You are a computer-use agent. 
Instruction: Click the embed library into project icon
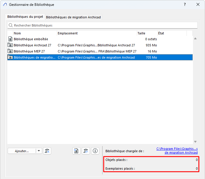(76, 151)
